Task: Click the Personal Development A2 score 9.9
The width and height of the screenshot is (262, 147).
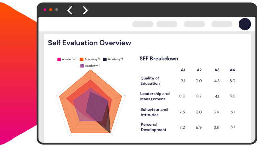Action: pyautogui.click(x=199, y=127)
